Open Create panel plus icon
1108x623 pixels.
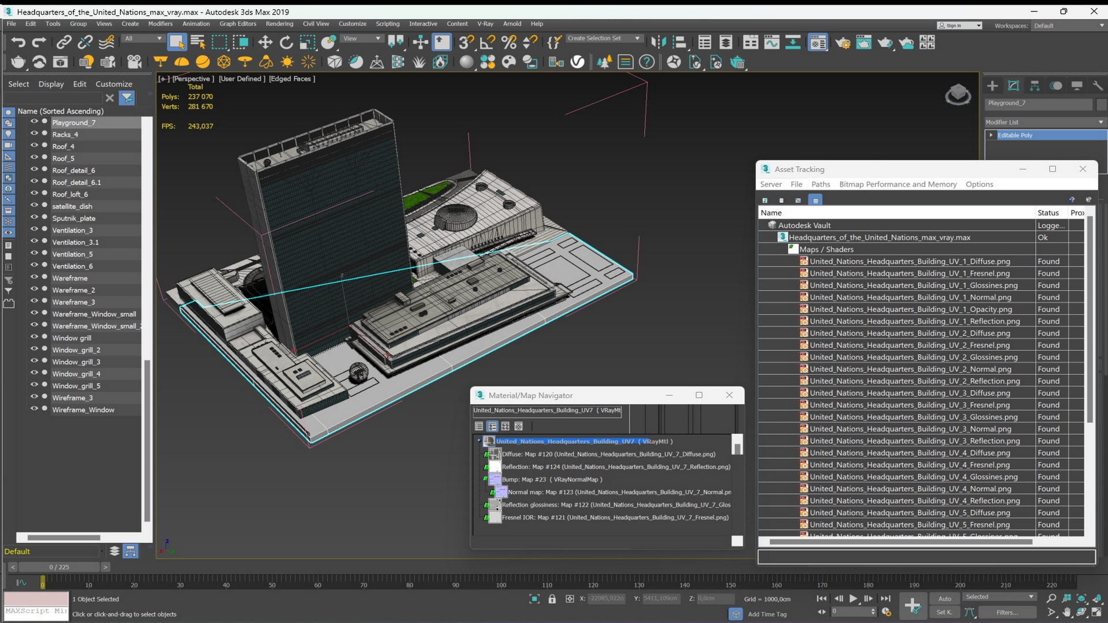pyautogui.click(x=992, y=86)
